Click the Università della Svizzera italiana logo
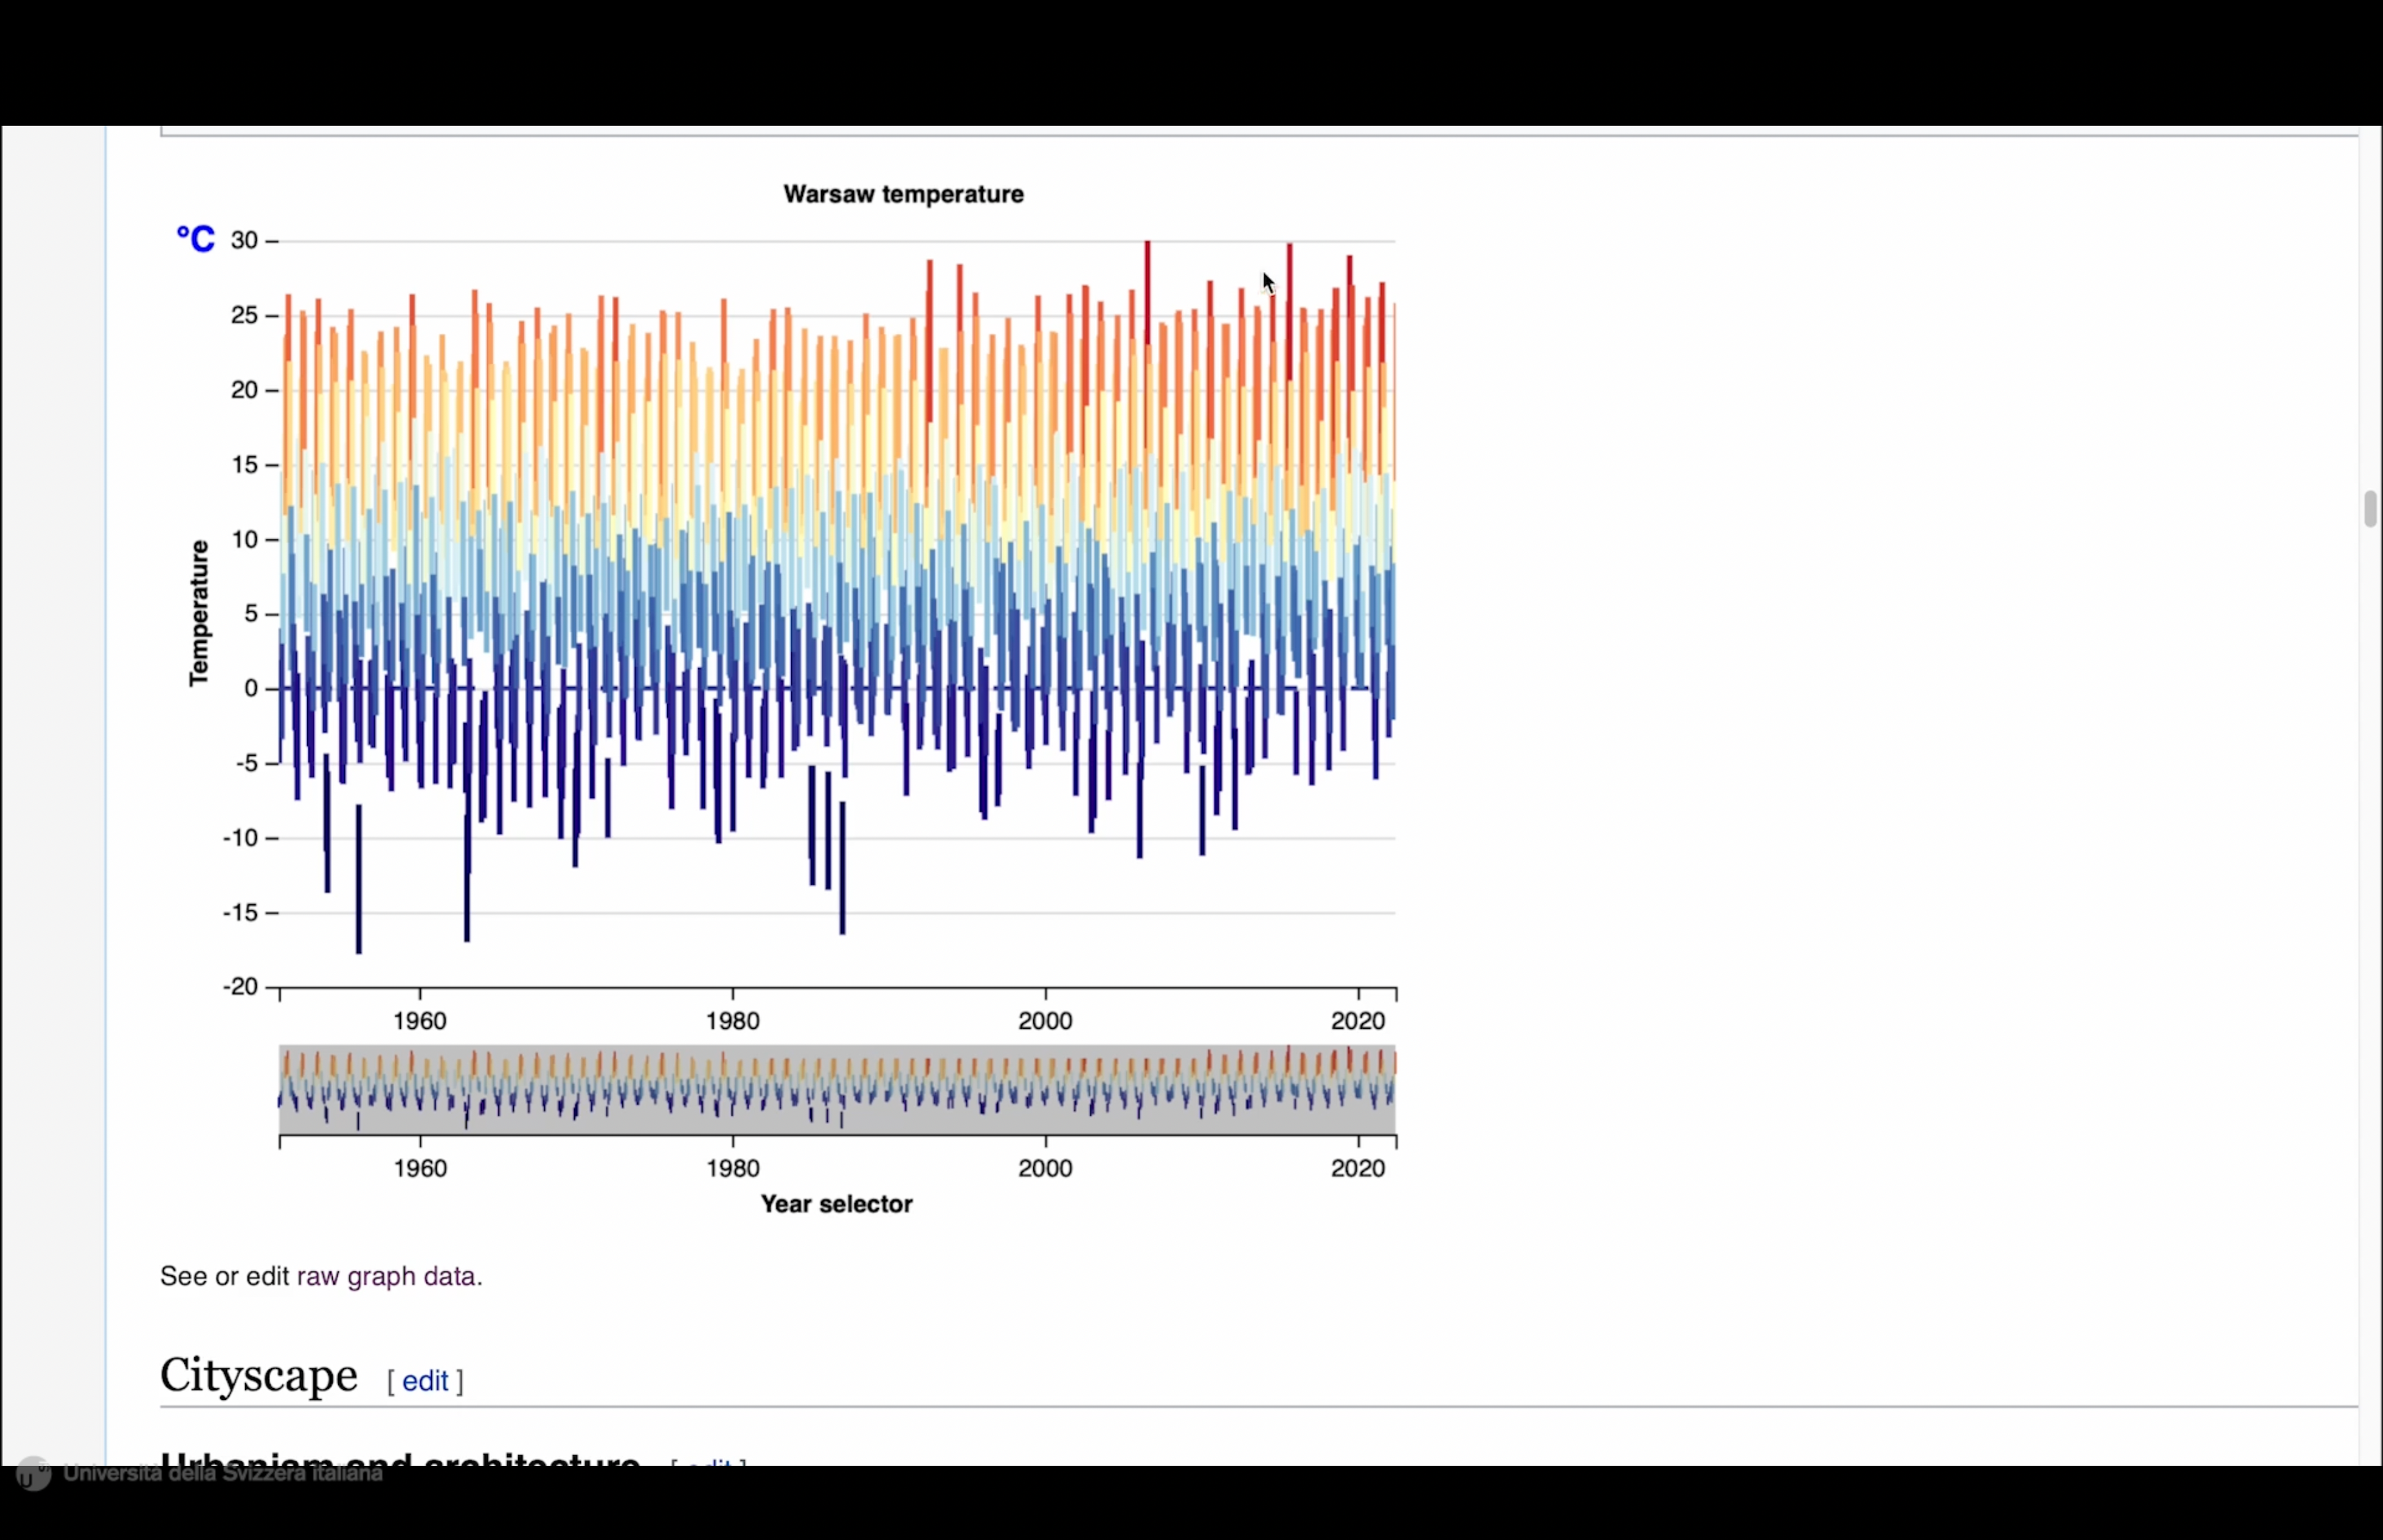This screenshot has height=1540, width=2383. [33, 1473]
